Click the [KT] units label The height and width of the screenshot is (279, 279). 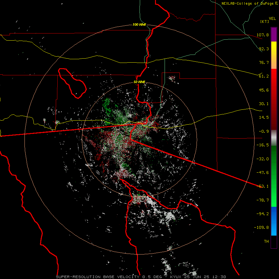click(265, 21)
